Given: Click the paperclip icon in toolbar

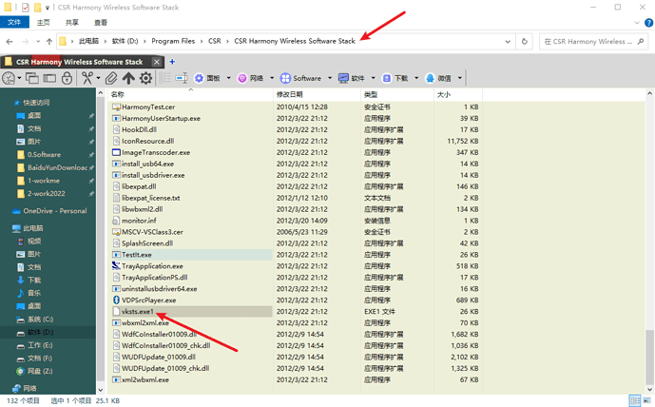Looking at the screenshot, I should pos(111,78).
